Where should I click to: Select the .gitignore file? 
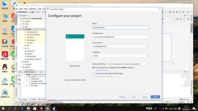[x=30, y=51]
